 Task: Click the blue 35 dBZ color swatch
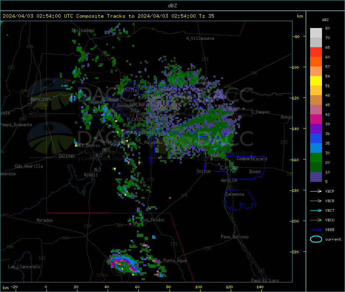(316, 138)
